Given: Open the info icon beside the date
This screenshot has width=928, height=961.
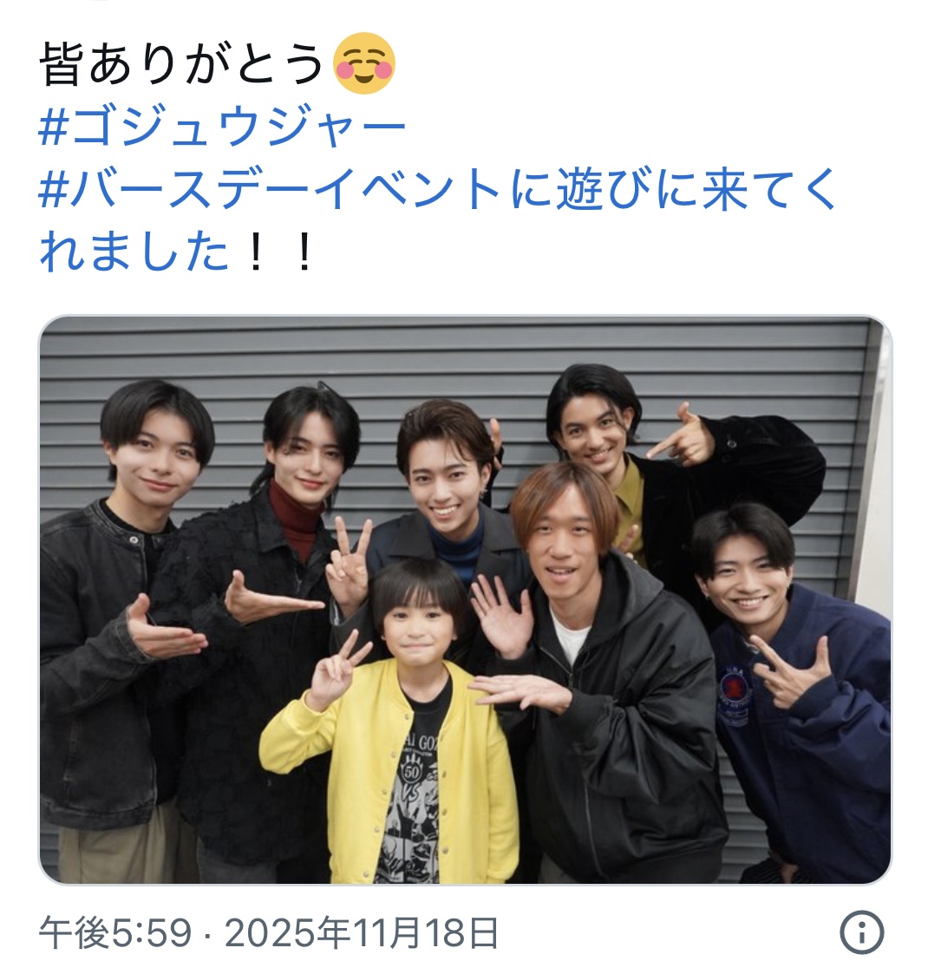Looking at the screenshot, I should (x=860, y=932).
